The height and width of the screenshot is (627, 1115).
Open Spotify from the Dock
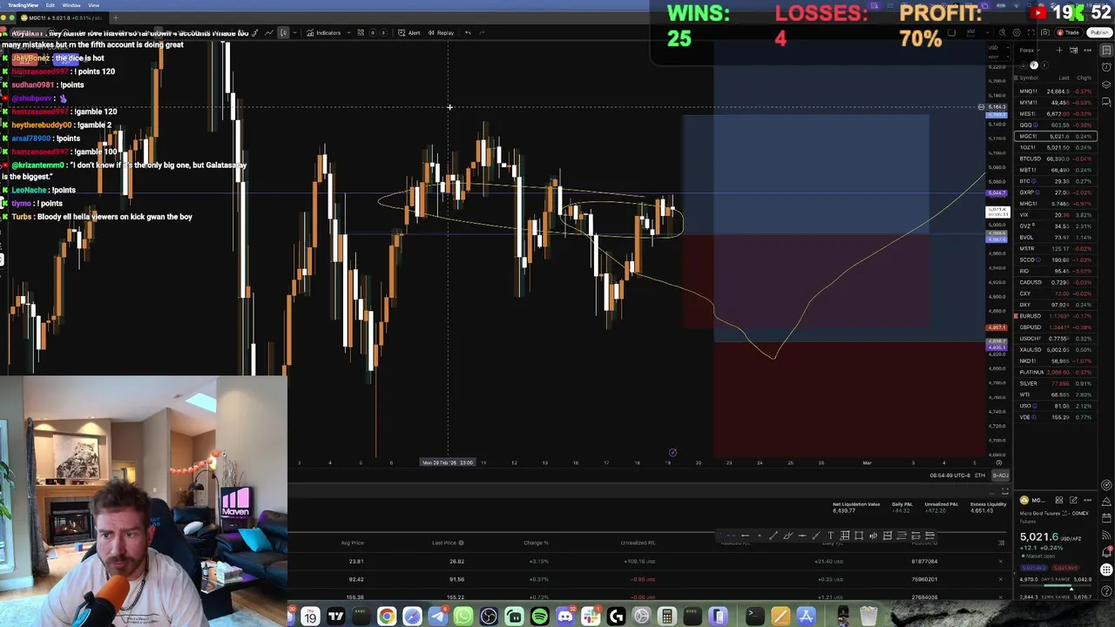pos(540,617)
